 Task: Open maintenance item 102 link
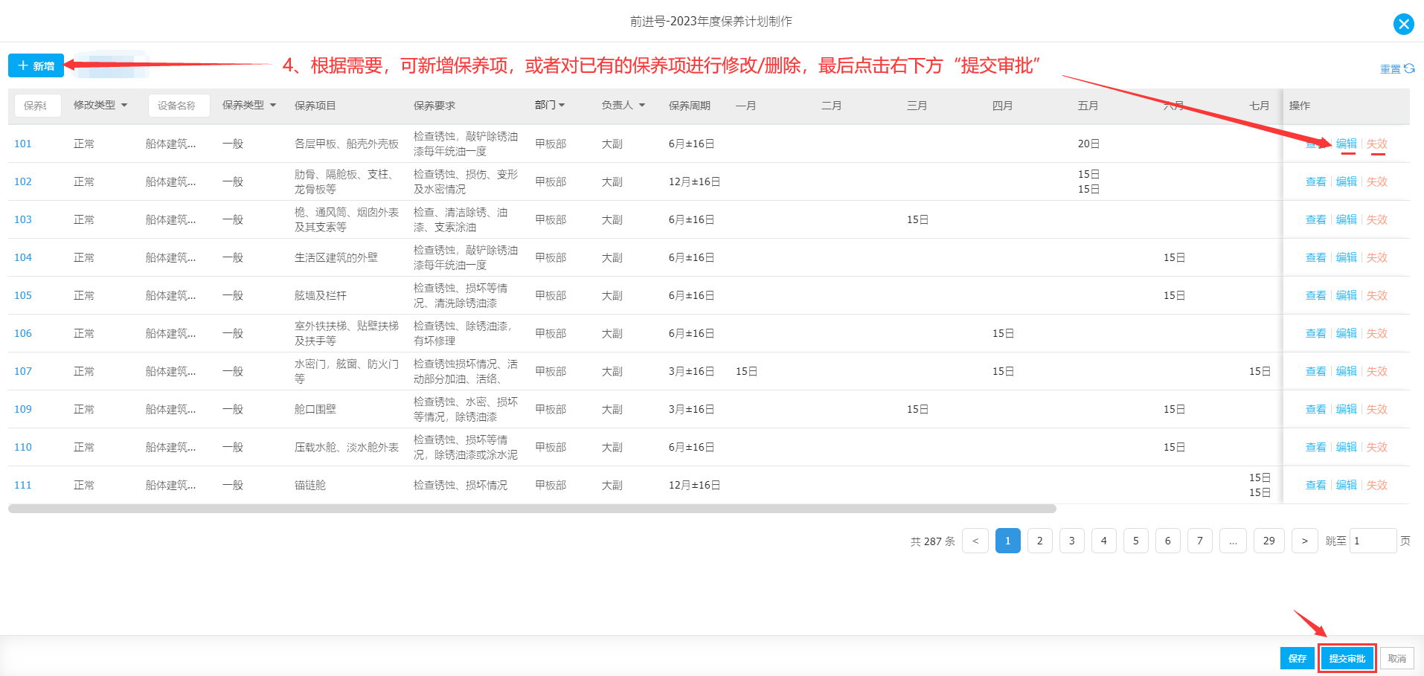click(x=23, y=181)
